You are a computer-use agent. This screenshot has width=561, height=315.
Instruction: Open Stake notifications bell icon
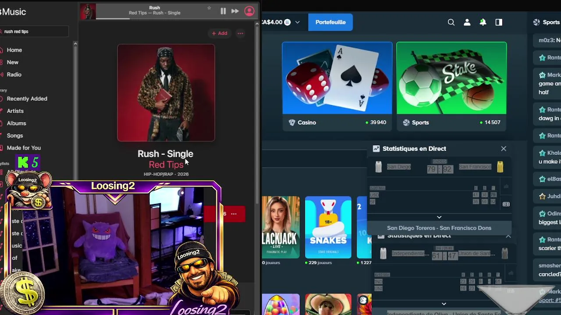point(483,22)
